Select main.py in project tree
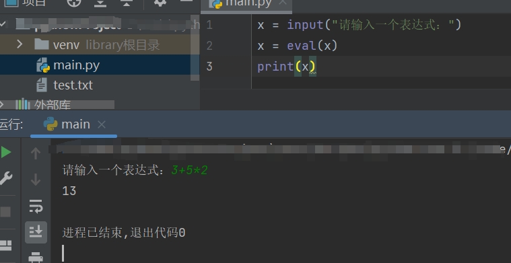The width and height of the screenshot is (511, 263). [76, 65]
